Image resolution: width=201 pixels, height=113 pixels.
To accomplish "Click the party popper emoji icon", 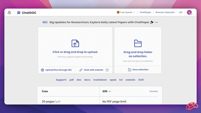I will click(152, 22).
